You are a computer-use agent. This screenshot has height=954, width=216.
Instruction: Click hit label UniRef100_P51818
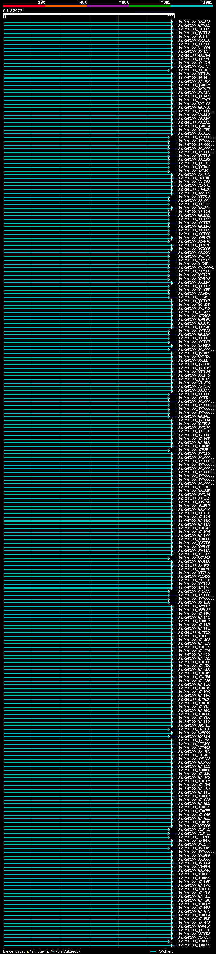click(x=193, y=40)
